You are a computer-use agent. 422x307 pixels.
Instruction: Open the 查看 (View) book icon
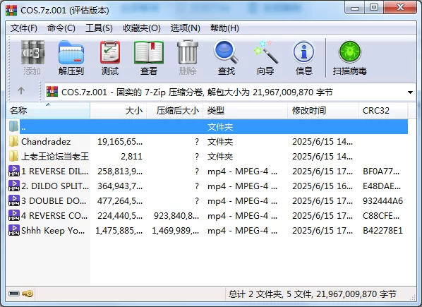click(x=149, y=52)
